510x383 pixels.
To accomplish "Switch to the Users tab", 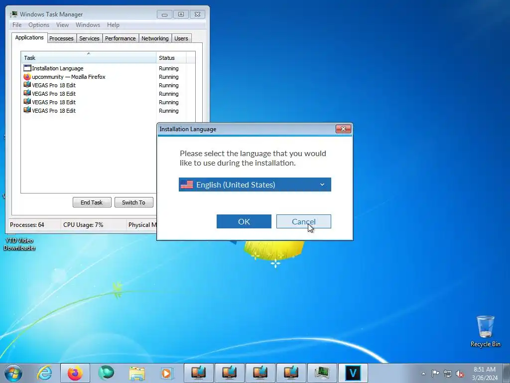I will tap(181, 38).
